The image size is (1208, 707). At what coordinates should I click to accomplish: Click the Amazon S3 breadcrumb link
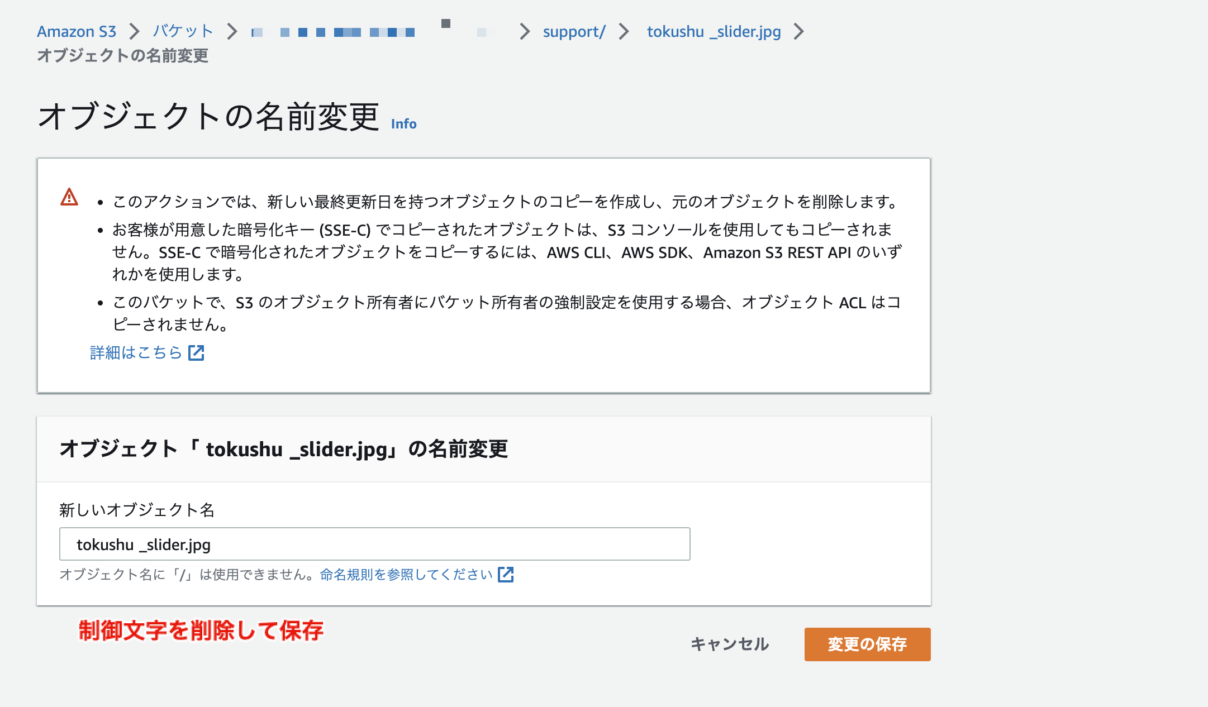[x=77, y=31]
